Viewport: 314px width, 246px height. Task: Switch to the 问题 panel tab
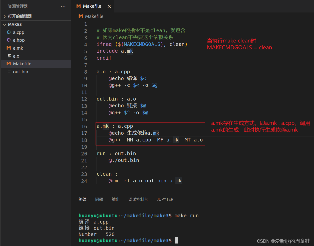[99, 199]
